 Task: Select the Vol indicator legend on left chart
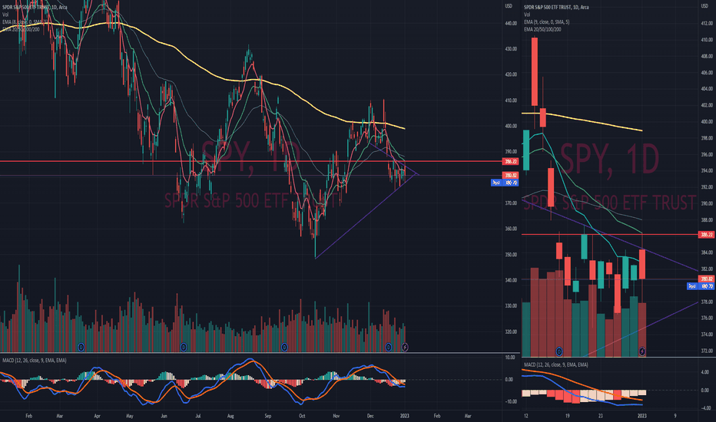[5, 15]
